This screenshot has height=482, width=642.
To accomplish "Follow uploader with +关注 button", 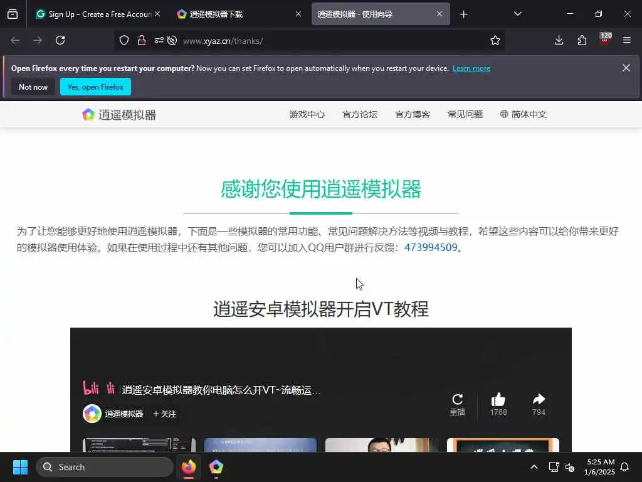I will tap(165, 414).
